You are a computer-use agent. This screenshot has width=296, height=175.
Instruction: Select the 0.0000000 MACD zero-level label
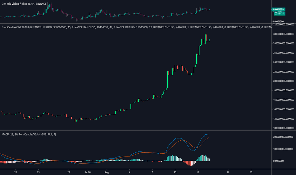[x=278, y=161]
